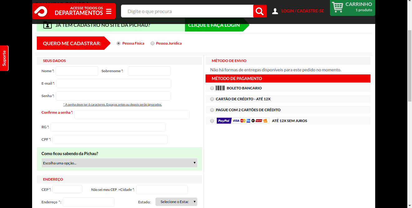Choose Pague com 2 Cartões option
This screenshot has width=412, height=208.
[x=212, y=110]
